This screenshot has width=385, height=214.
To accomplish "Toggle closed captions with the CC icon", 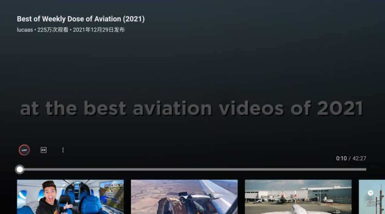I will (x=44, y=150).
